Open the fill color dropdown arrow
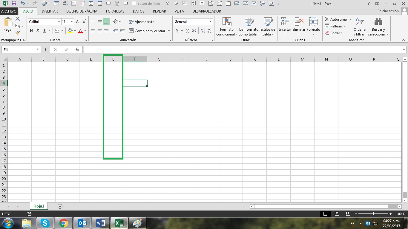The height and width of the screenshot is (229, 408). point(75,30)
